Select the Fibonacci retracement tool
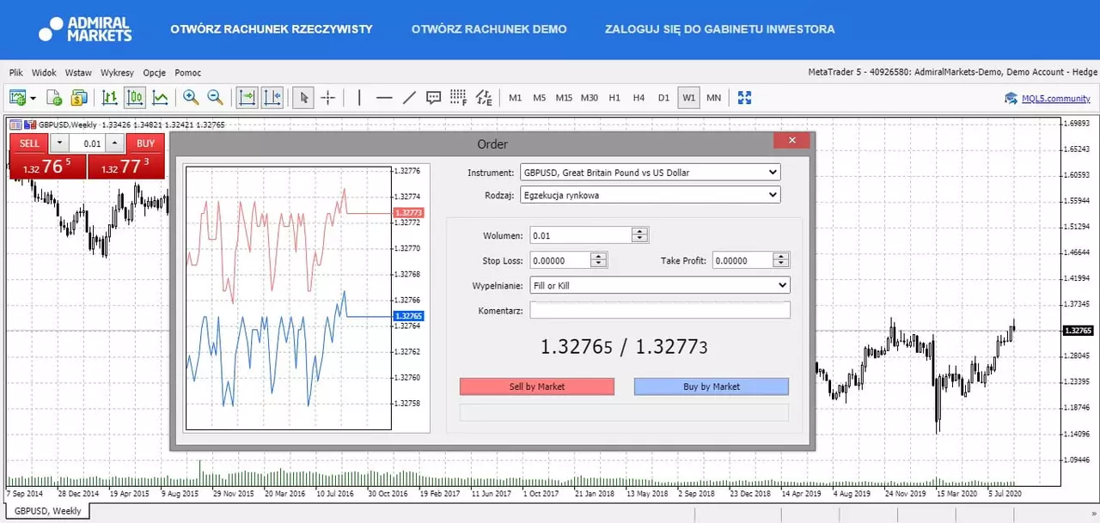1100x523 pixels. point(459,98)
